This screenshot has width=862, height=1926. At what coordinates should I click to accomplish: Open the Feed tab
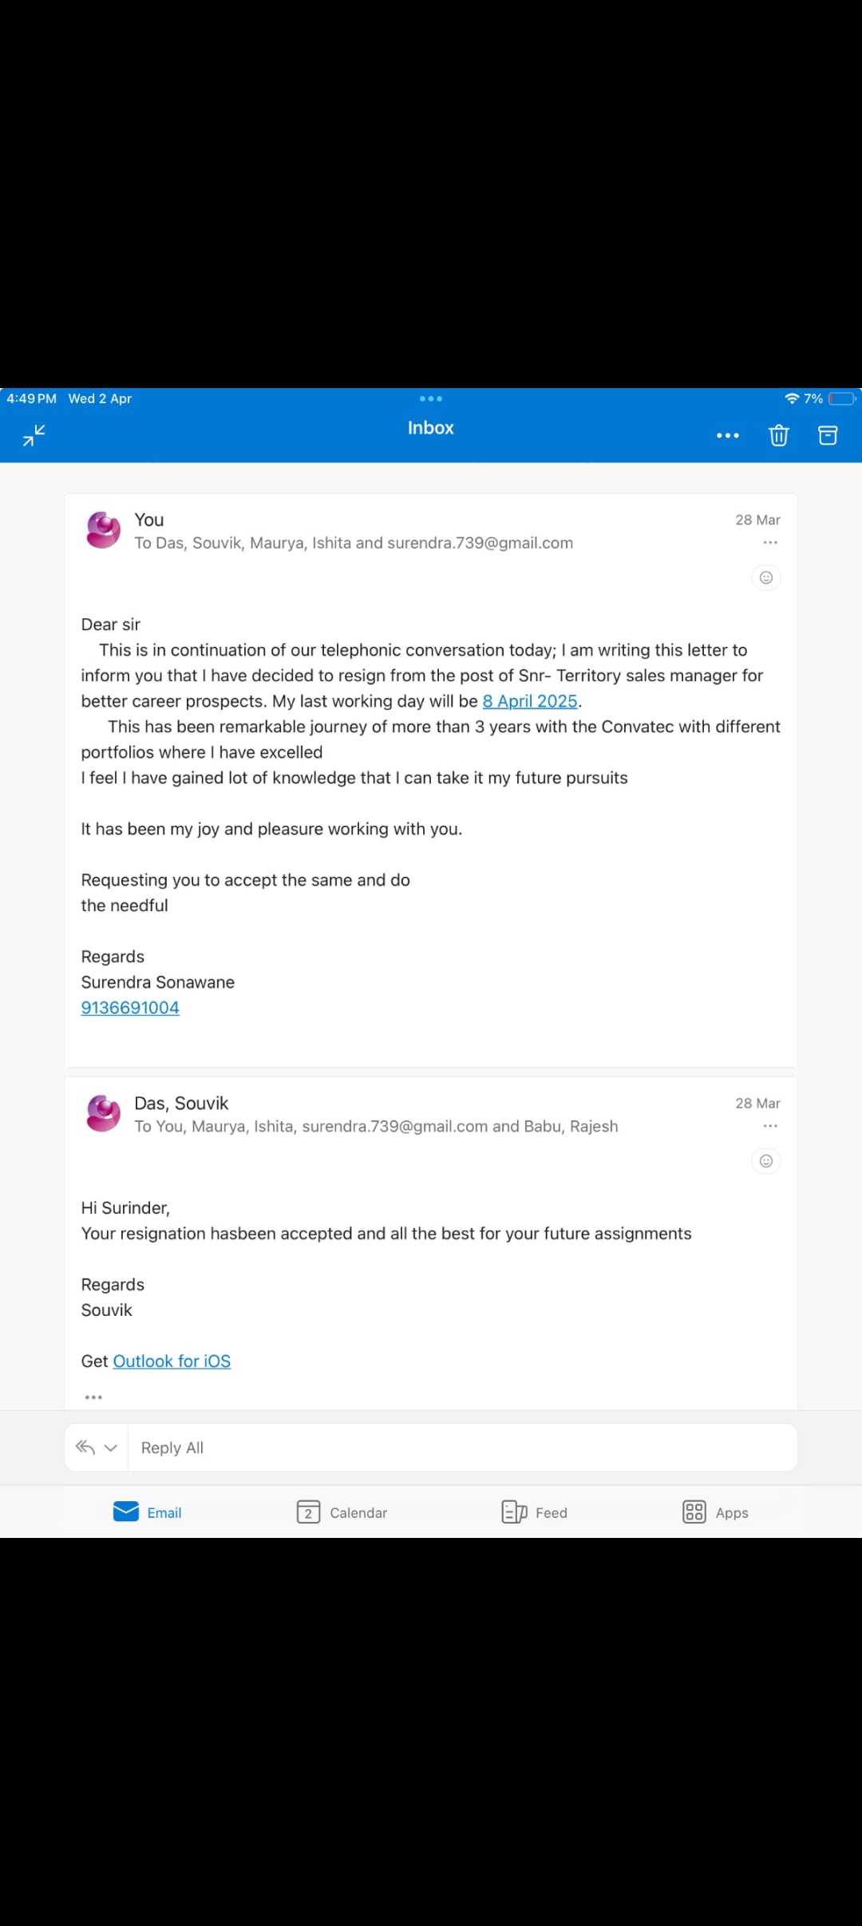click(534, 1512)
